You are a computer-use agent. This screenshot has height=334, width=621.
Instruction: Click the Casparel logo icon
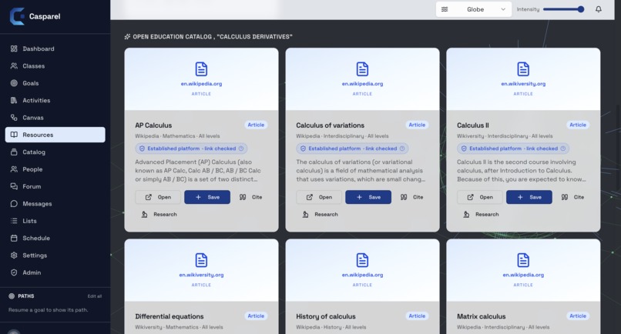point(17,16)
